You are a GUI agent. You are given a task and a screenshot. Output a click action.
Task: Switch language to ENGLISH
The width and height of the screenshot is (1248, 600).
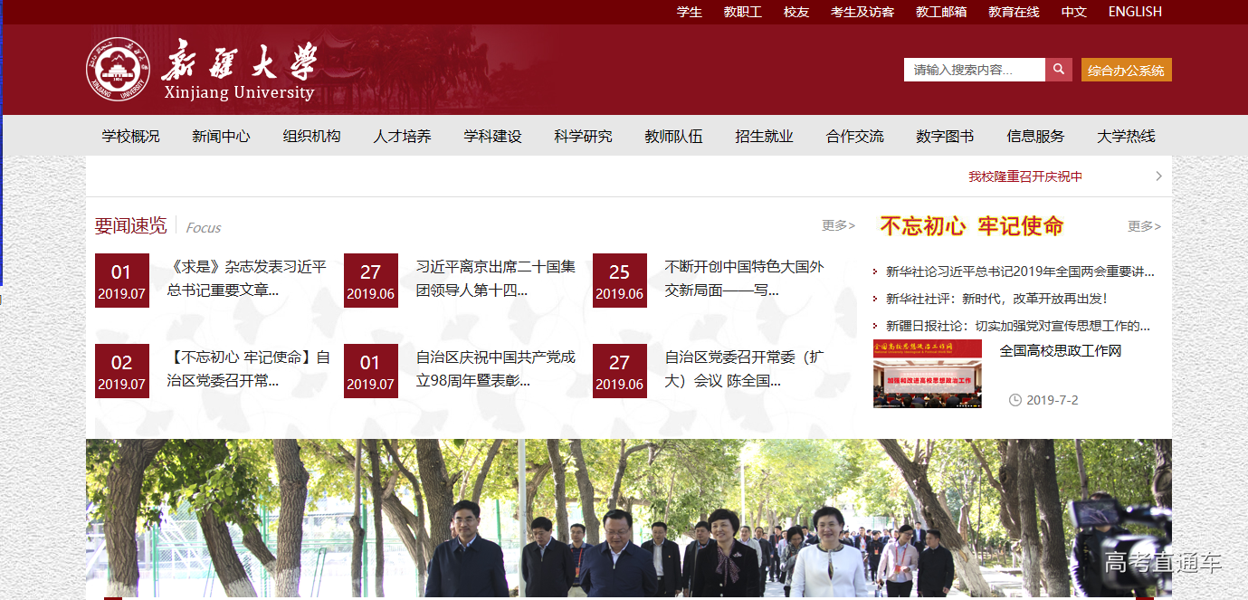1134,12
